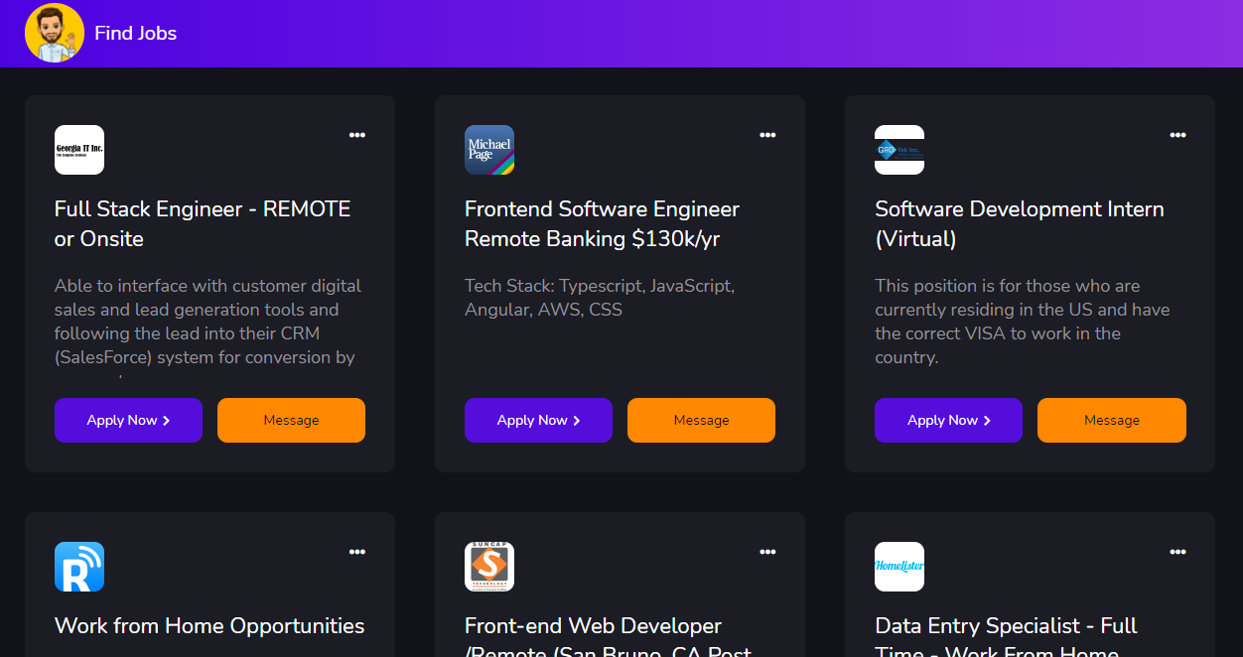Click the GRO Tek Inc. company logo
Screen dimensions: 1243x657
coord(899,150)
